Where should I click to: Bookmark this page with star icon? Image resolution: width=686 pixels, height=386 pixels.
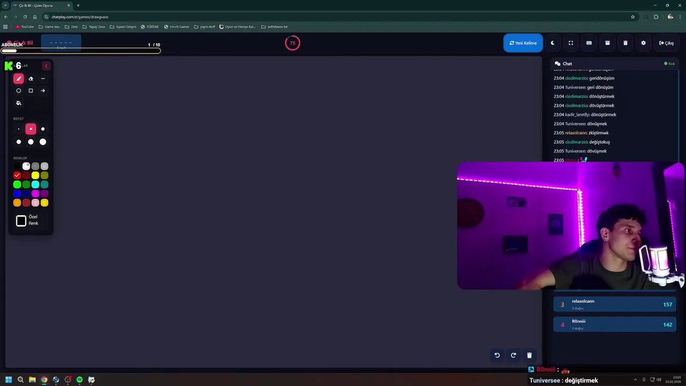(x=633, y=17)
